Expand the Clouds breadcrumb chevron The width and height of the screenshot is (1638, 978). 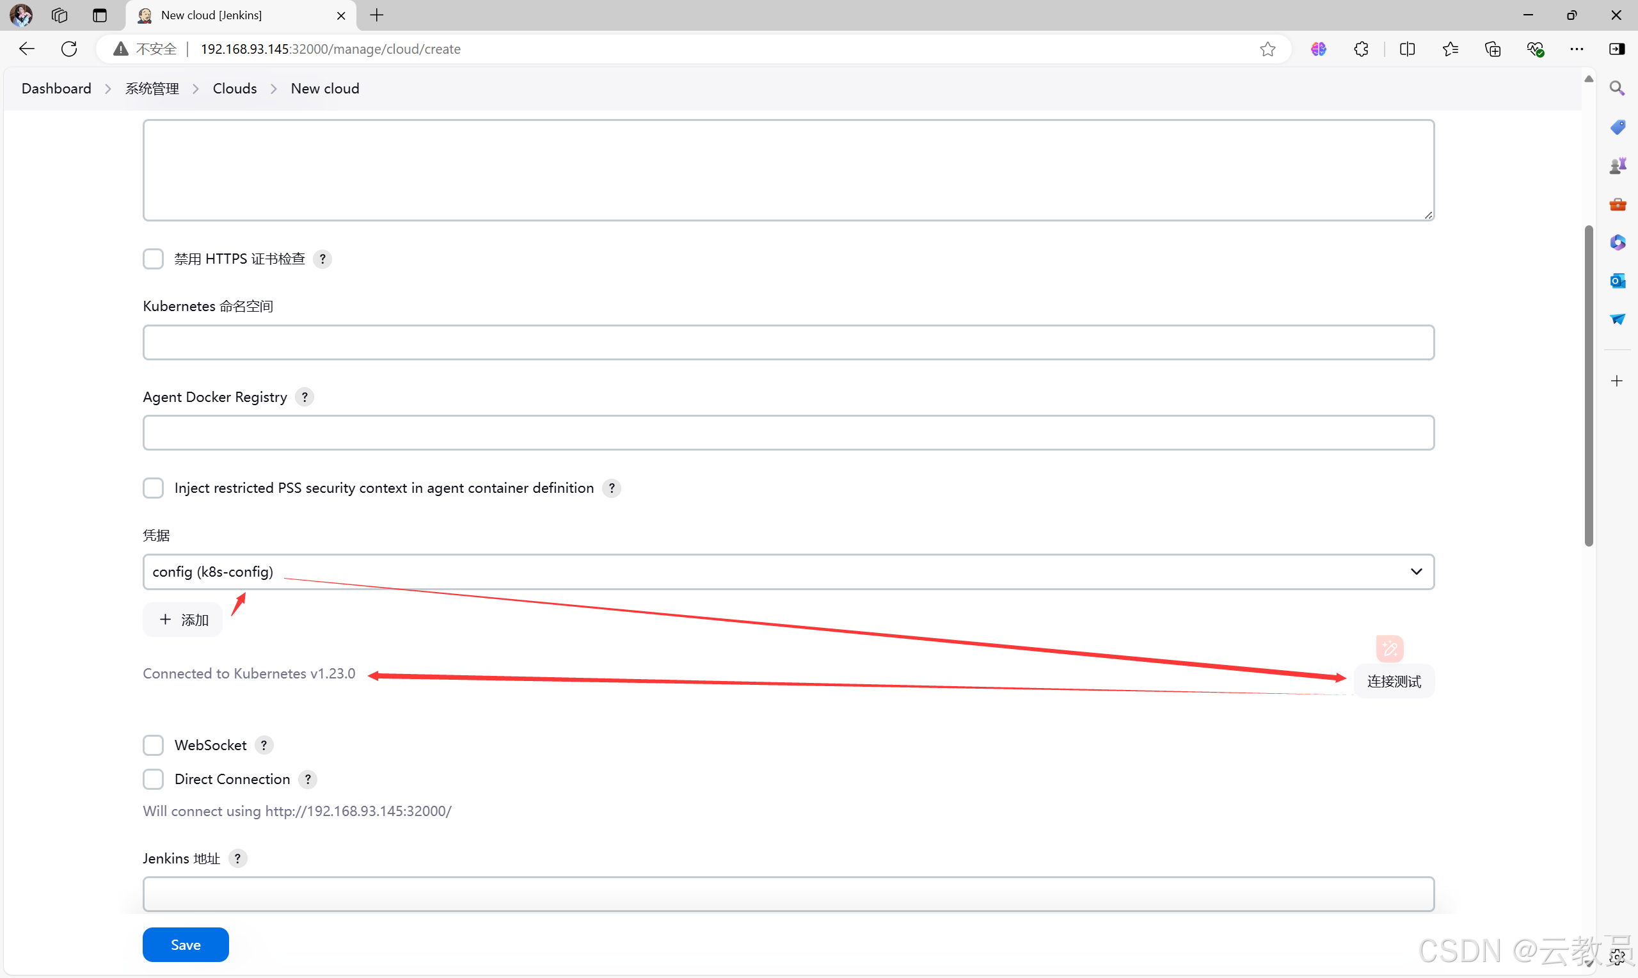click(274, 89)
